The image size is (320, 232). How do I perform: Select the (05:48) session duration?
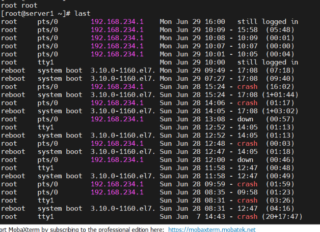tap(280, 29)
